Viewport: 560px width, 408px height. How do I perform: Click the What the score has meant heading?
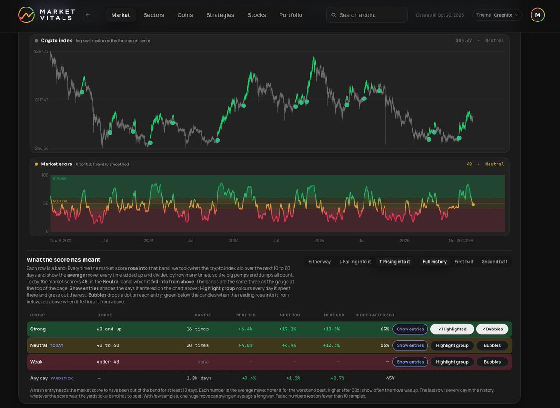pyautogui.click(x=63, y=260)
